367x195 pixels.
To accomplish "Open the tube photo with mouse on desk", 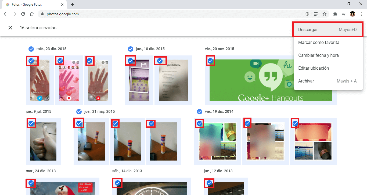I will (91, 141).
